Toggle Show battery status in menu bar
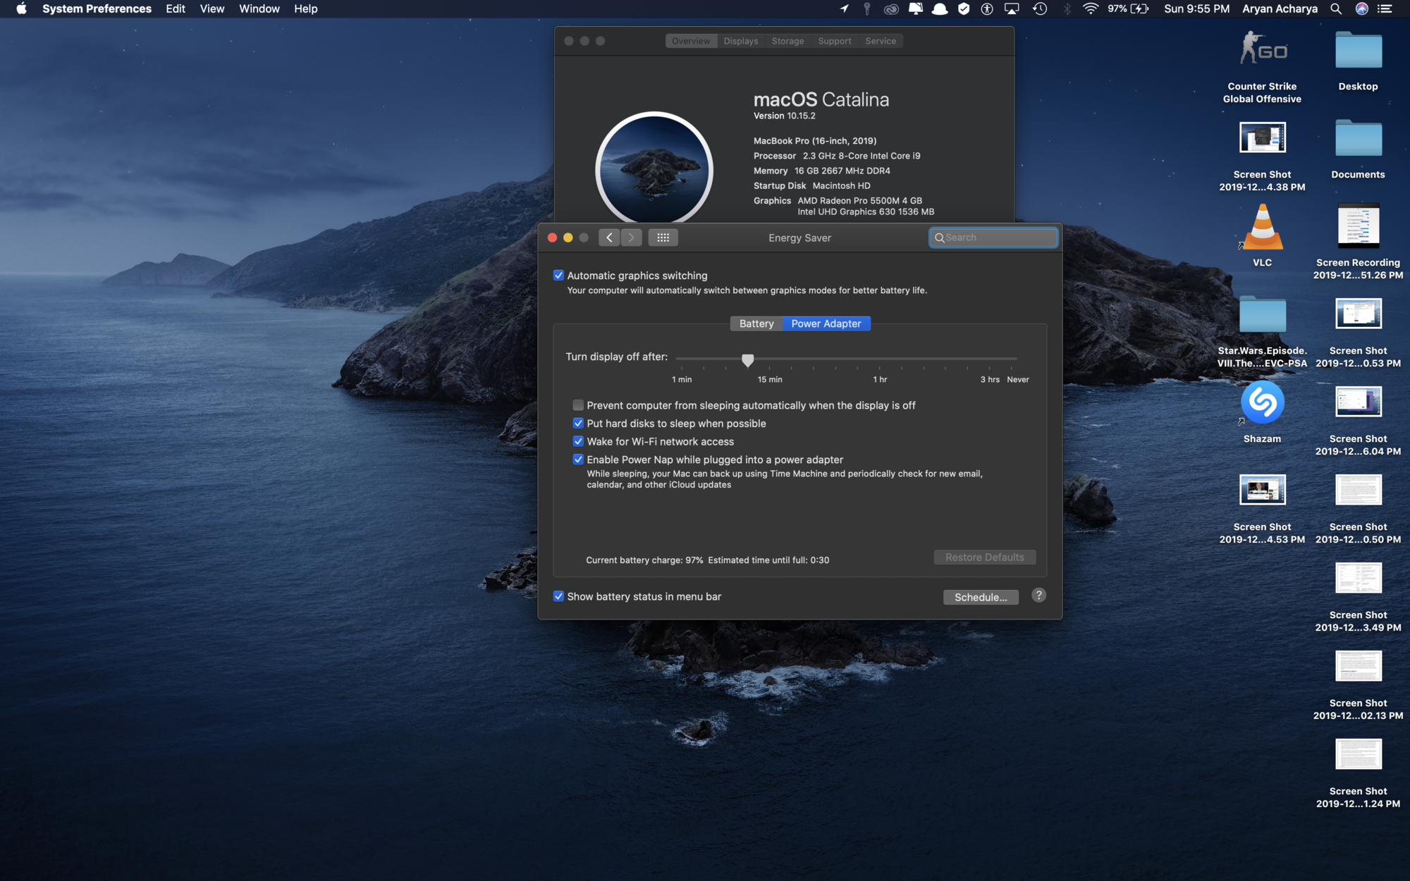This screenshot has width=1410, height=881. 558,596
